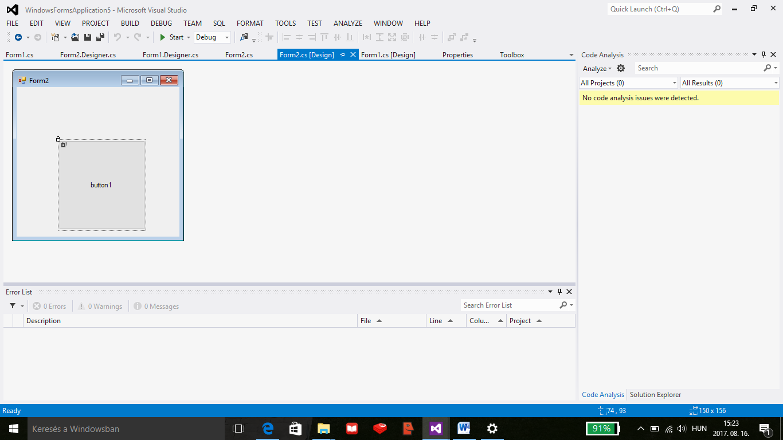Sort Error List by Project column
The image size is (783, 440).
541,321
